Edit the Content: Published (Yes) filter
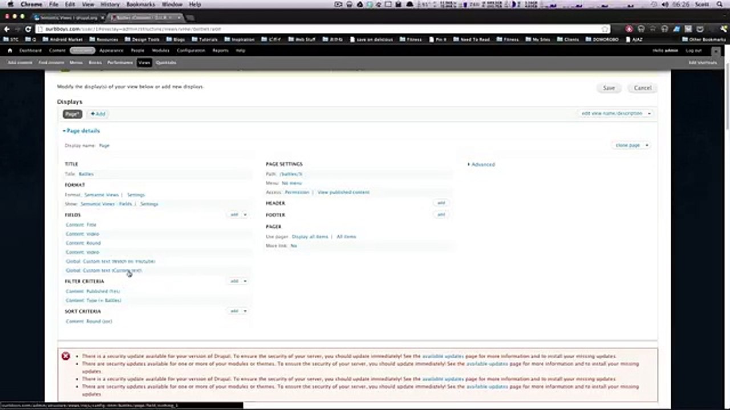The width and height of the screenshot is (730, 410). pyautogui.click(x=93, y=291)
